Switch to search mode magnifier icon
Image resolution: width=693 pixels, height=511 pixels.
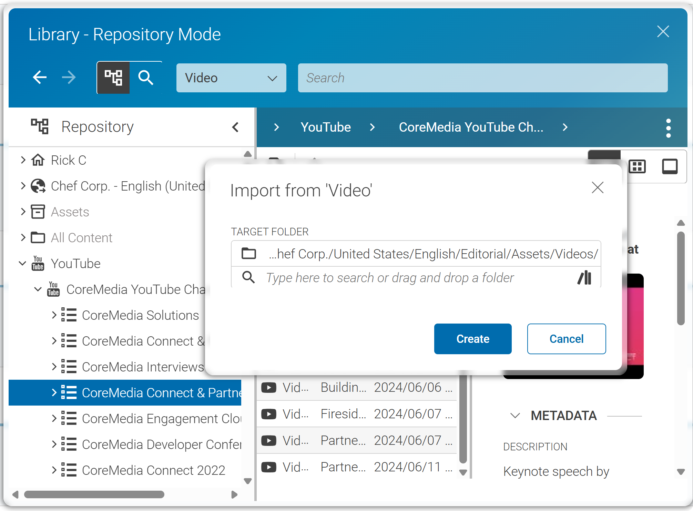coord(146,78)
